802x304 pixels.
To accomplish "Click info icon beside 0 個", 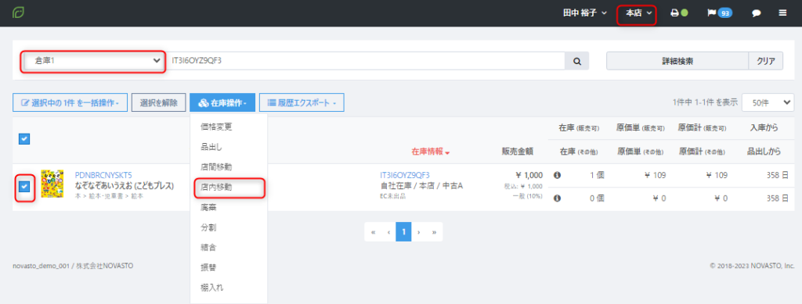I will pyautogui.click(x=557, y=198).
